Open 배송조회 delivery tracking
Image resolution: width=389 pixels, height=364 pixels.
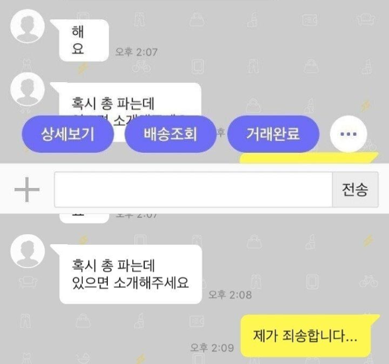pos(171,134)
